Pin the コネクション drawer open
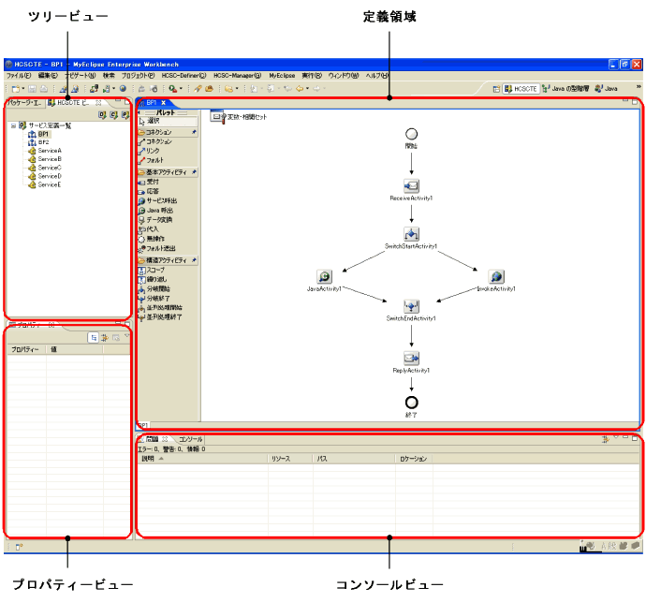This screenshot has height=602, width=646. 194,132
